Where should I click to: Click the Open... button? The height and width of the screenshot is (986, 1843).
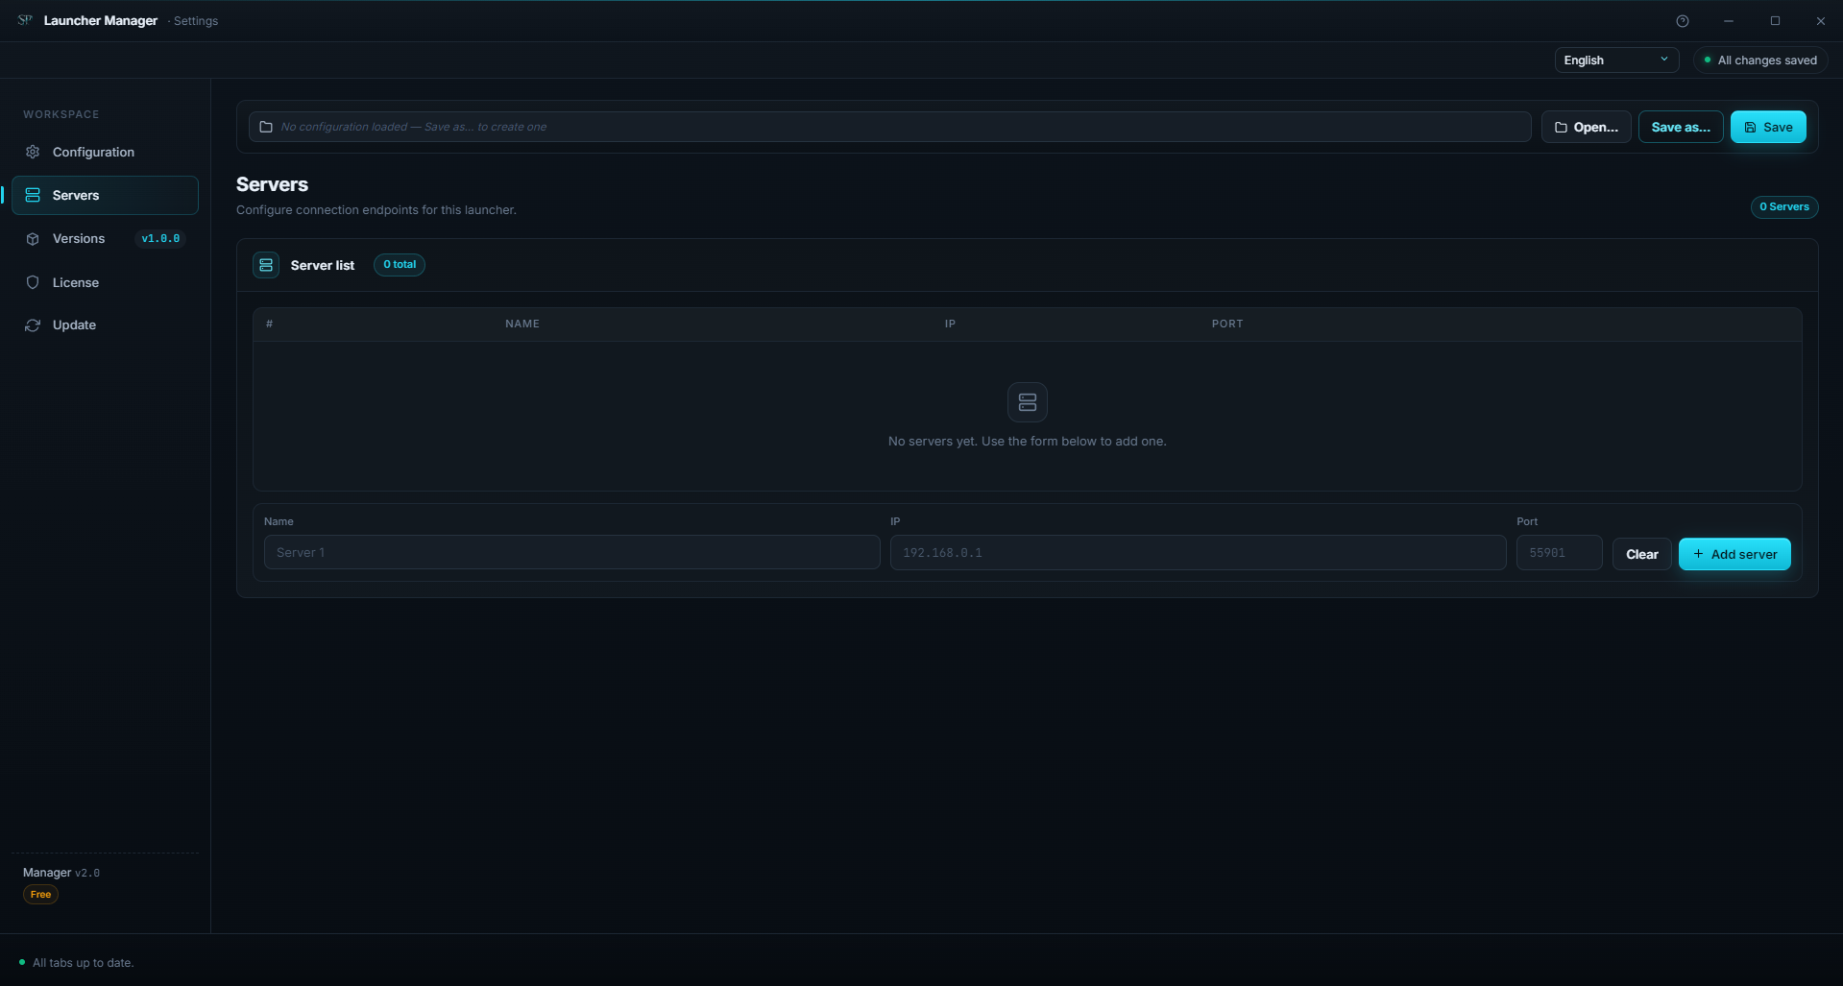click(x=1586, y=127)
